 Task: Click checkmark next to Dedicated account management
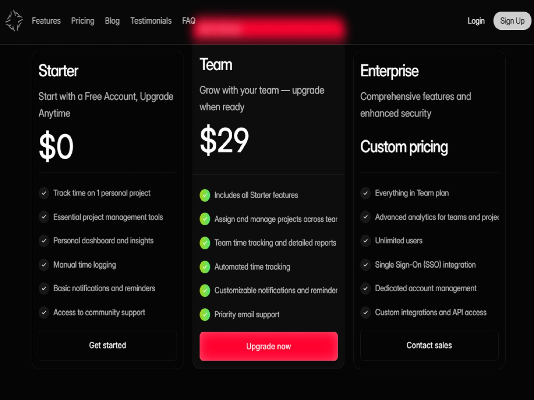(365, 288)
